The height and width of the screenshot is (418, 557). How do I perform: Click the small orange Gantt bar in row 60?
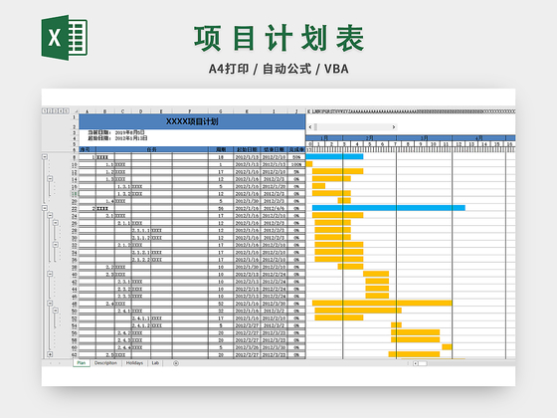coord(447,347)
